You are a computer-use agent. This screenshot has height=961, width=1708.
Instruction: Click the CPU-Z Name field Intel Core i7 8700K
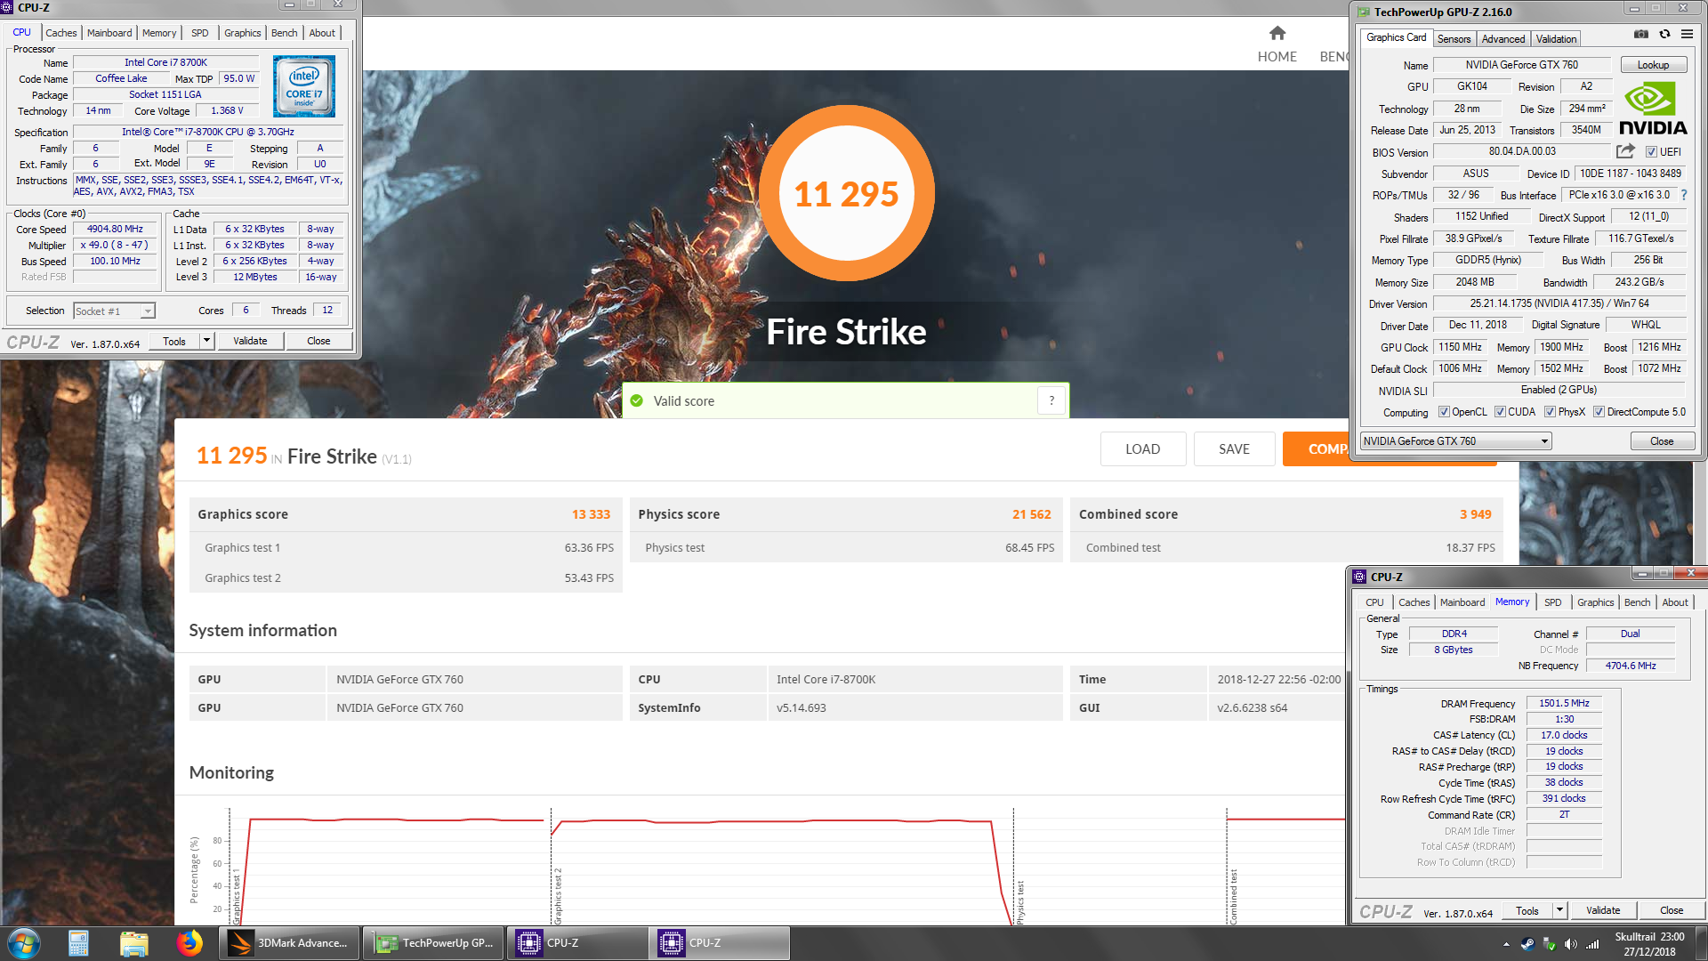[x=165, y=63]
